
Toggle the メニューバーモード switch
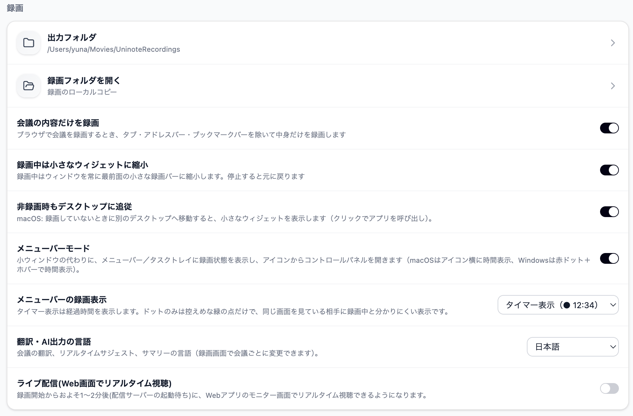pyautogui.click(x=609, y=258)
